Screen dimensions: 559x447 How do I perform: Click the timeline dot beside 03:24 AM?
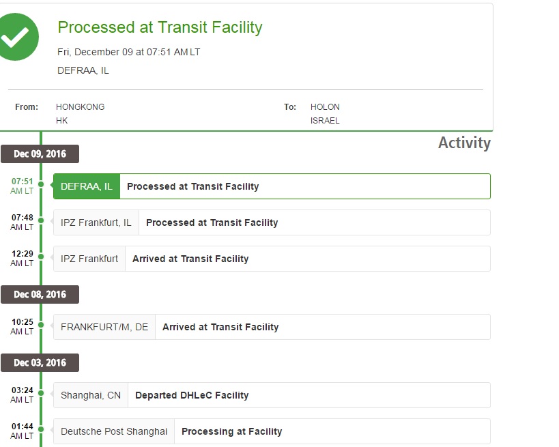pyautogui.click(x=41, y=393)
